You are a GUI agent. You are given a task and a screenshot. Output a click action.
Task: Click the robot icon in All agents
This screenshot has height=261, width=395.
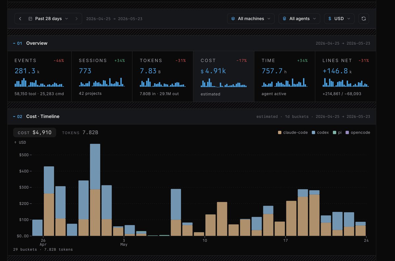coord(284,19)
